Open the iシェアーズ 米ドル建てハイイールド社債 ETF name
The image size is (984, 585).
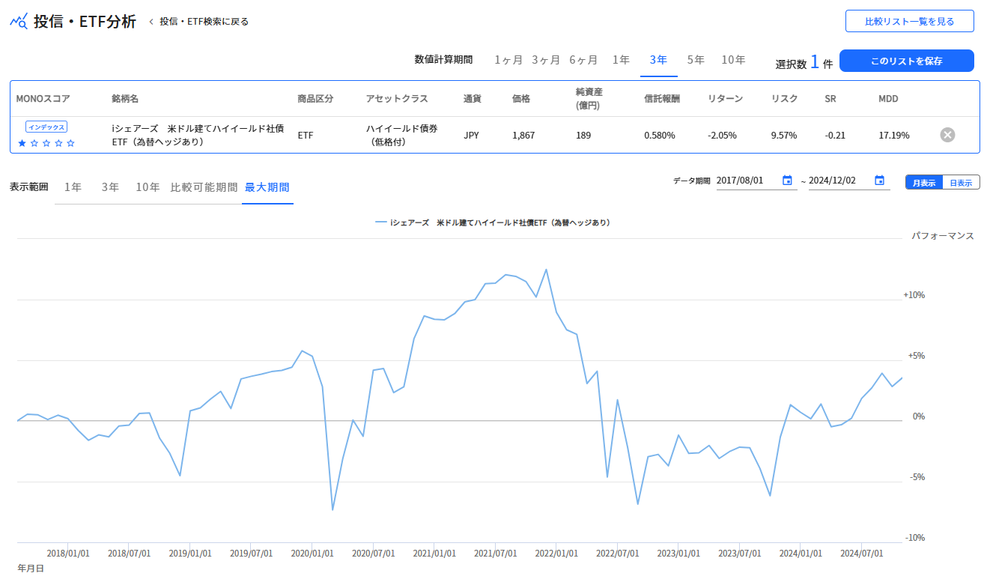(198, 135)
